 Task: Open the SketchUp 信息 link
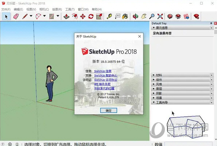point(103,71)
